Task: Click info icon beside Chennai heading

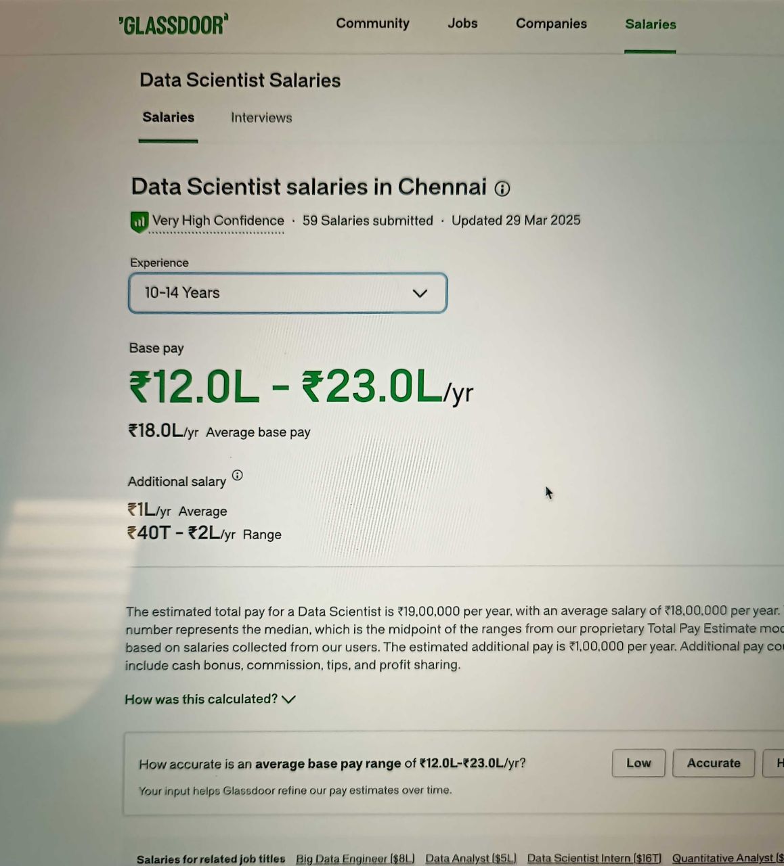Action: [x=502, y=189]
